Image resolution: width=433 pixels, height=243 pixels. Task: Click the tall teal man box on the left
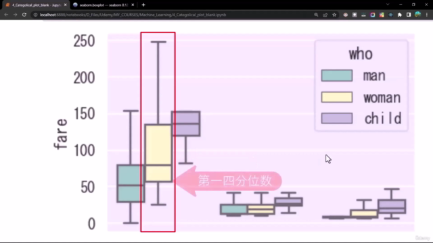click(x=131, y=184)
